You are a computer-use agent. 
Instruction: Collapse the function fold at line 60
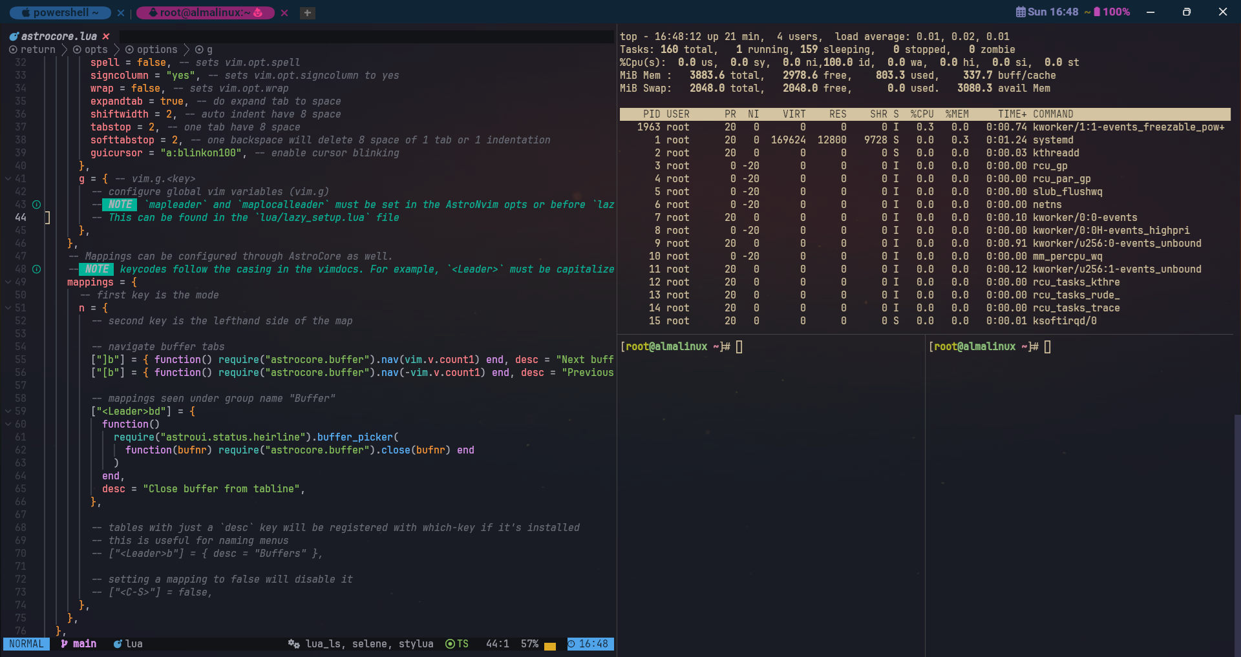click(8, 424)
